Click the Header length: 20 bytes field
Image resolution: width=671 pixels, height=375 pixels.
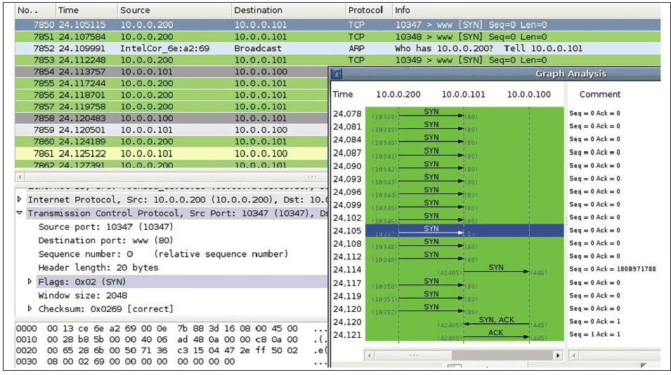[x=98, y=268]
